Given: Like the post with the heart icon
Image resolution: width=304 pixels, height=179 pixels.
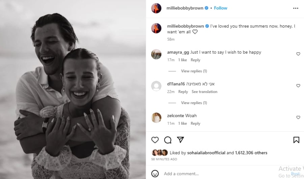Looking at the screenshot, I should point(155,140).
